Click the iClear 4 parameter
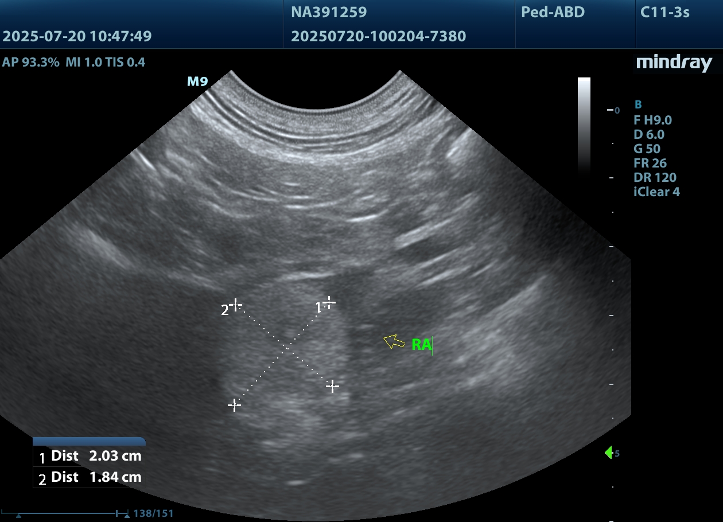723x522 pixels. [x=656, y=192]
